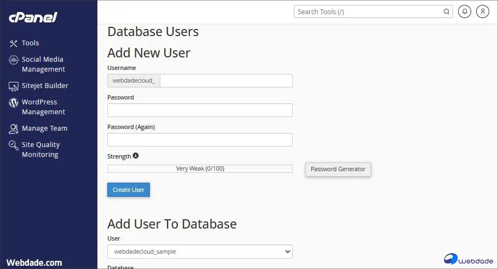
Task: Click the WordPress logo icon
Action: [x=13, y=102]
